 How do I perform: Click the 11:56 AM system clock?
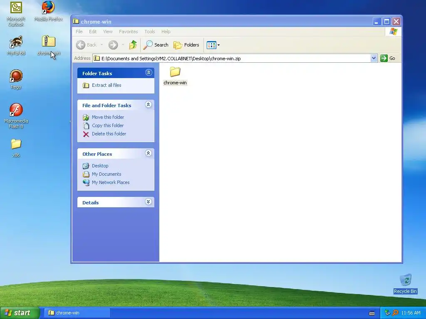(x=411, y=313)
